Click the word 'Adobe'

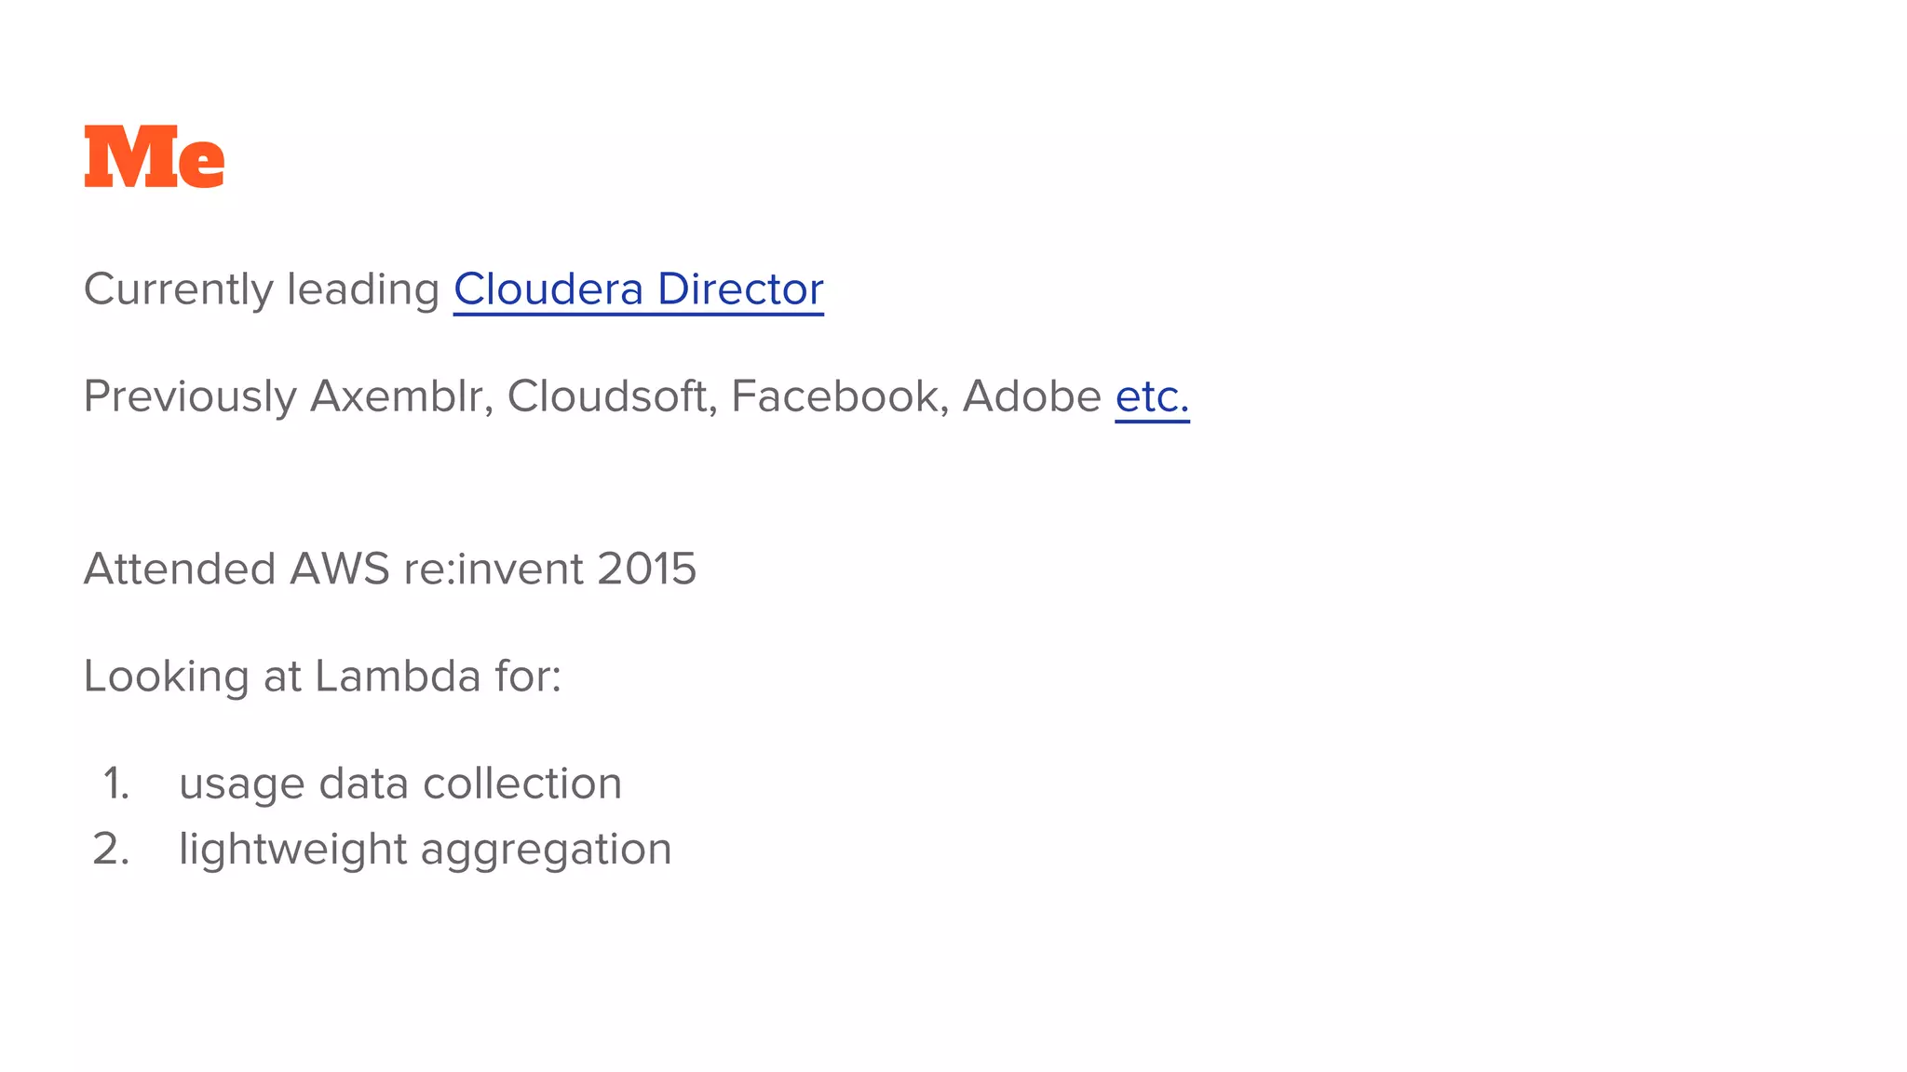1032,397
